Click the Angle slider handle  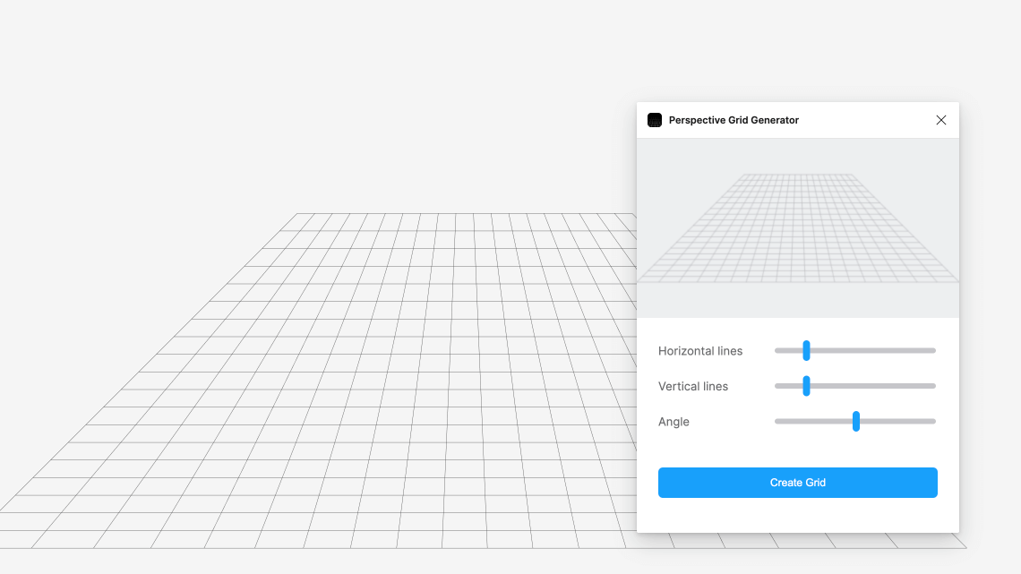point(856,421)
